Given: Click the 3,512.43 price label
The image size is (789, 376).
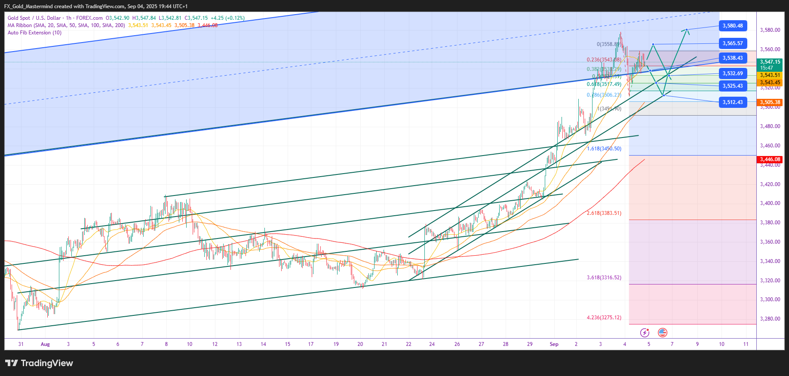Looking at the screenshot, I should tap(733, 102).
